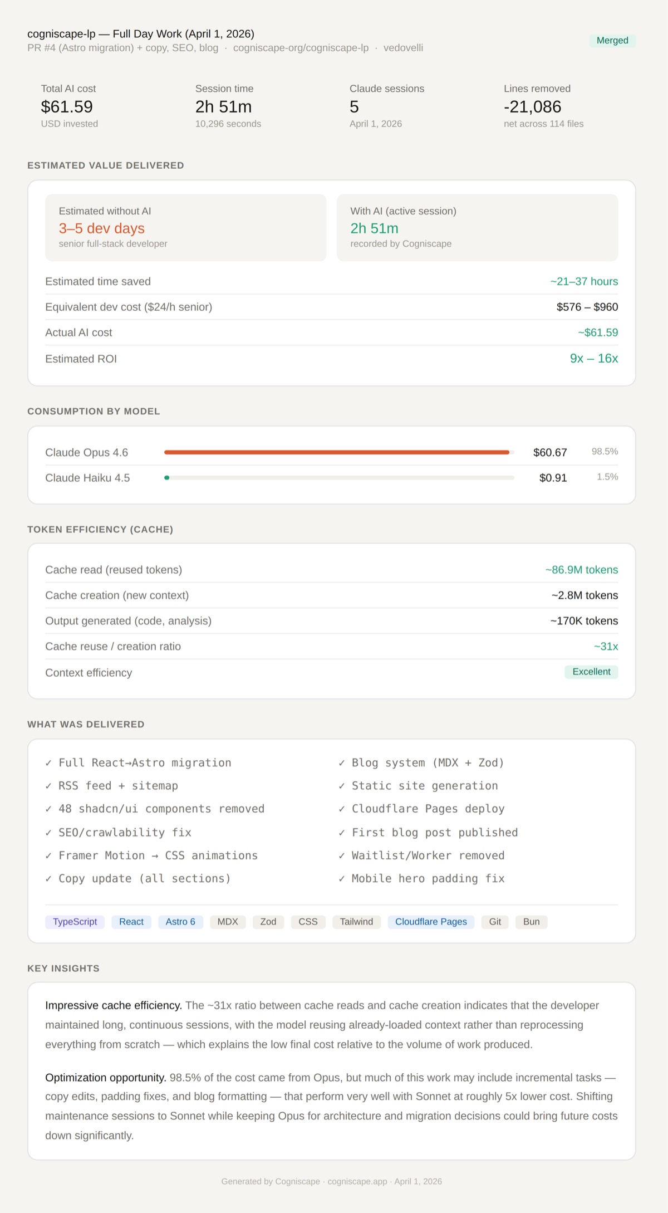Screen dimensions: 668x1213
Task: Click checkmark beside Blog system (MDX + Zod)
Action: tap(341, 763)
